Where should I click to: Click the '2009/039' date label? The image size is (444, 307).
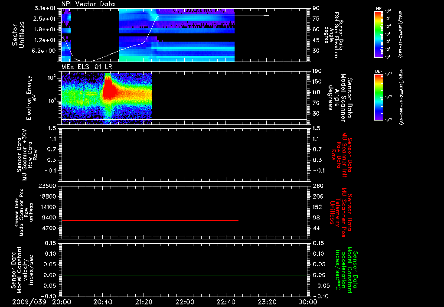pos(29,302)
